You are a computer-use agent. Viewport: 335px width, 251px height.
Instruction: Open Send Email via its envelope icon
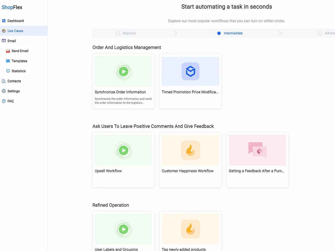coord(8,51)
